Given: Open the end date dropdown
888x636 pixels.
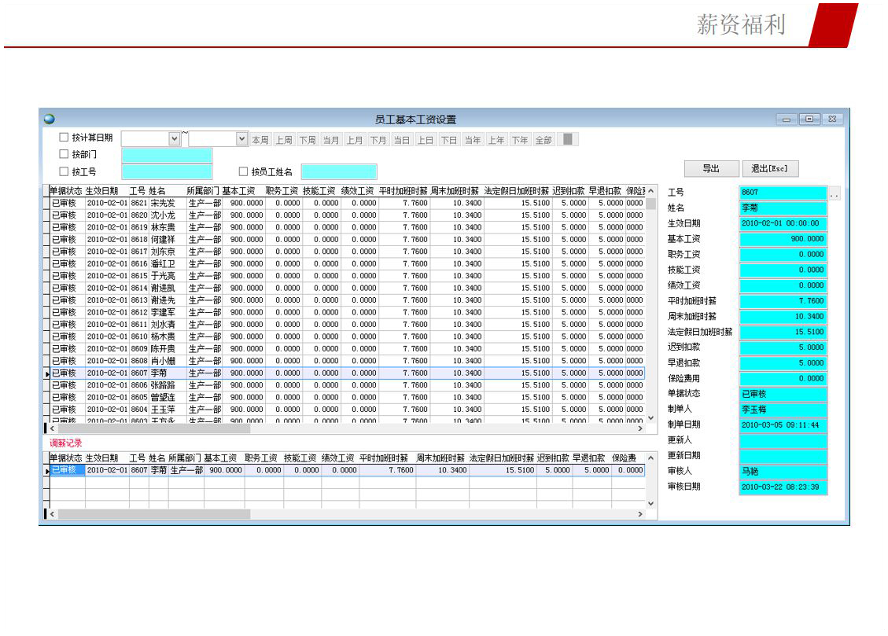Looking at the screenshot, I should 241,138.
